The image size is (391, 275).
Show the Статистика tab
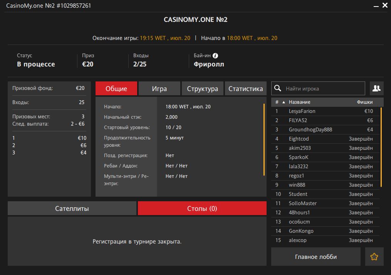tap(245, 89)
